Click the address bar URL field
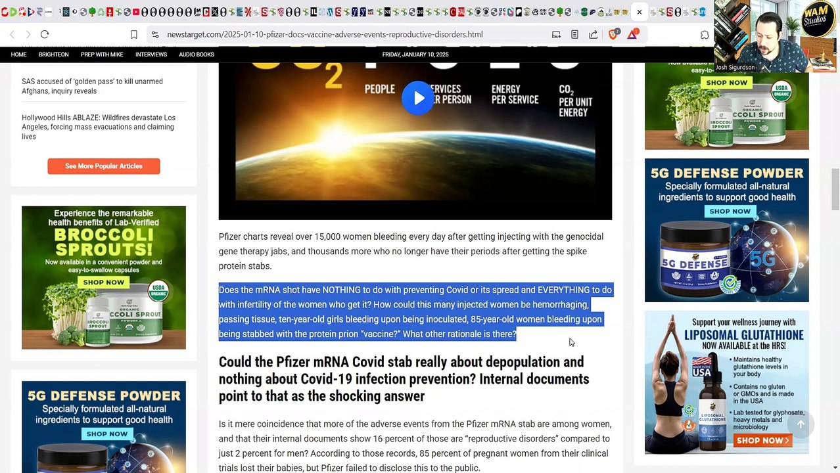The image size is (840, 473). click(325, 34)
